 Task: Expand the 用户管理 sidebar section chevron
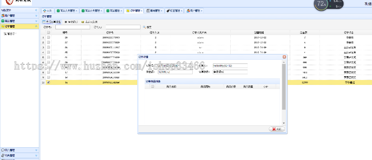[x=36, y=16]
